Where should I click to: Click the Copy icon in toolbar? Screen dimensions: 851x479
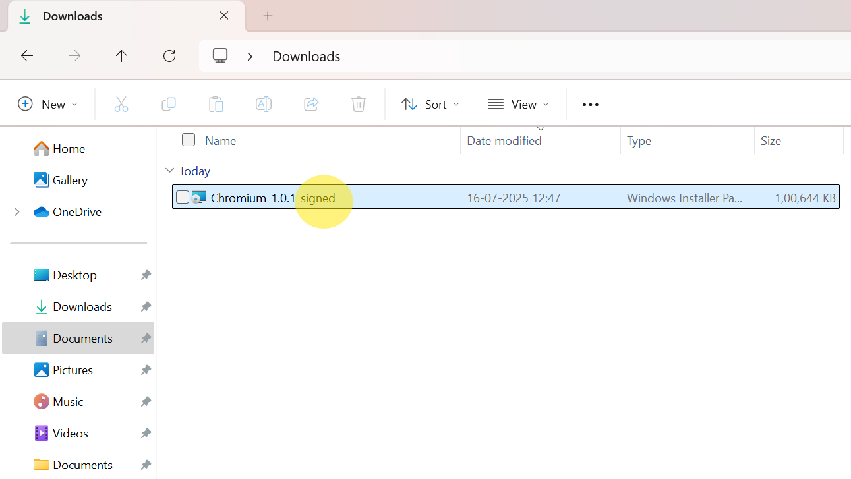click(169, 104)
